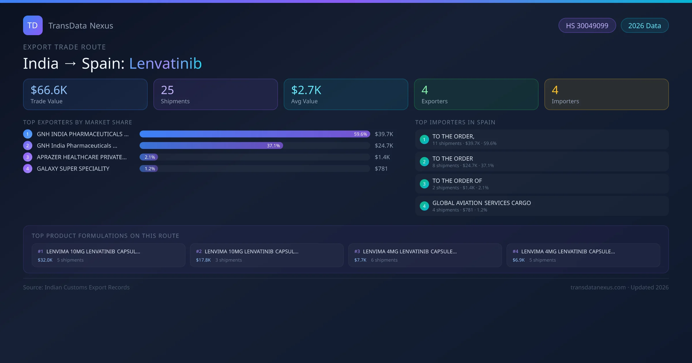Click exporter rank 1 circle badge
This screenshot has height=363, width=692.
click(27, 134)
